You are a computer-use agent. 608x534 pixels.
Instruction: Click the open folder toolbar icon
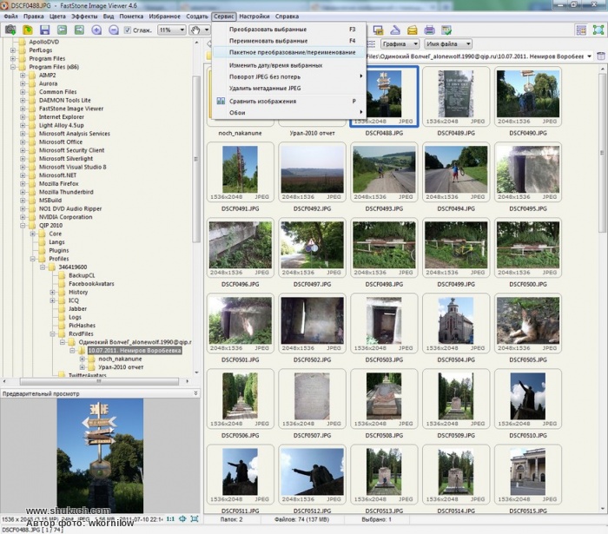point(28,30)
